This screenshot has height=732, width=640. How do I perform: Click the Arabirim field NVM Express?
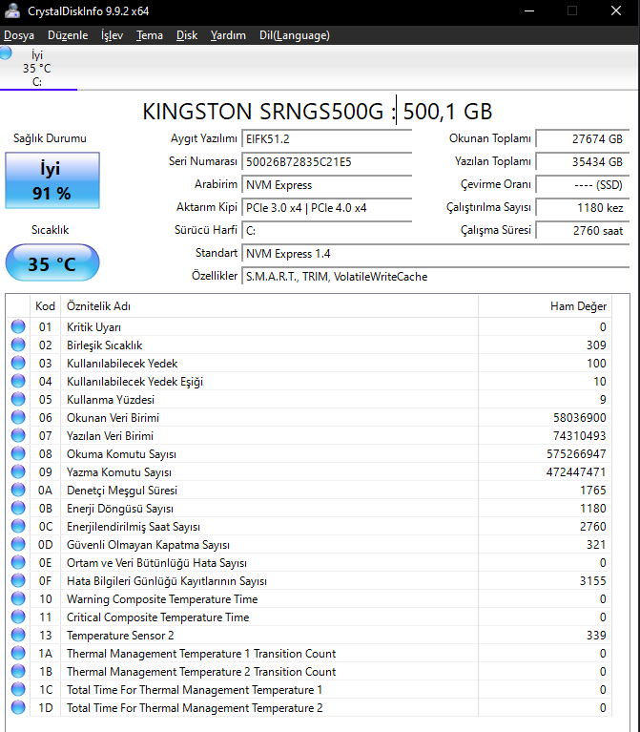pos(326,185)
